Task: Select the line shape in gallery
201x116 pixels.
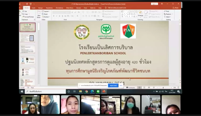Action: click(x=125, y=11)
